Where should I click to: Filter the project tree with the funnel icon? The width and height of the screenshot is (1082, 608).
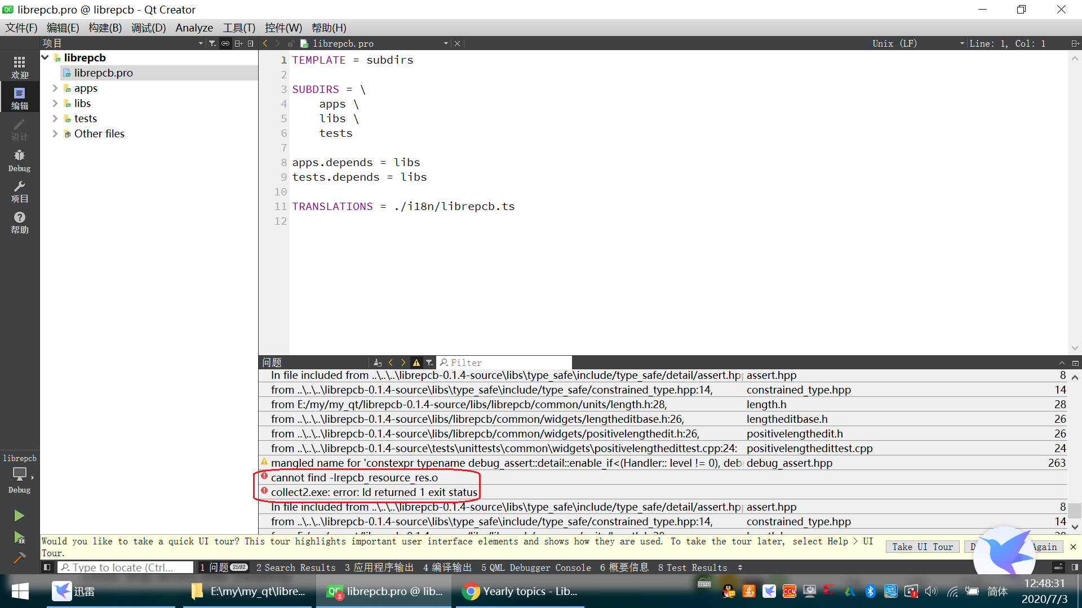pos(212,43)
